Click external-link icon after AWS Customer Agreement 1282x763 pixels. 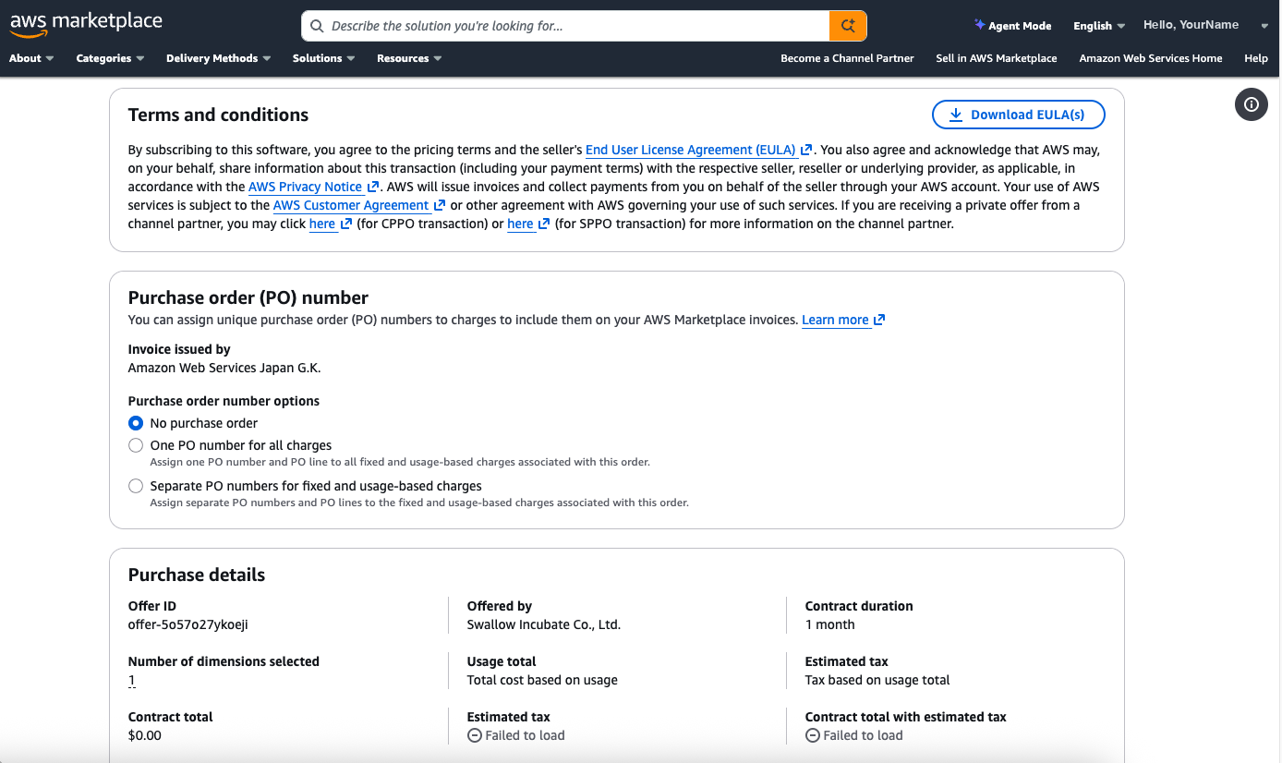click(x=440, y=205)
